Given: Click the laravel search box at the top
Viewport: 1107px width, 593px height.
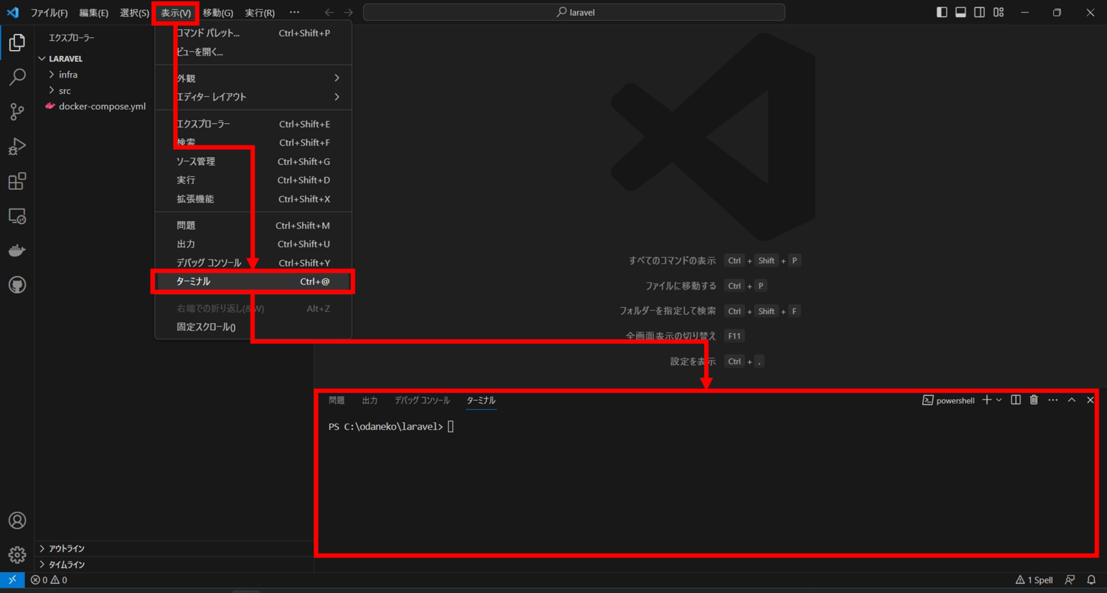Looking at the screenshot, I should [x=574, y=12].
